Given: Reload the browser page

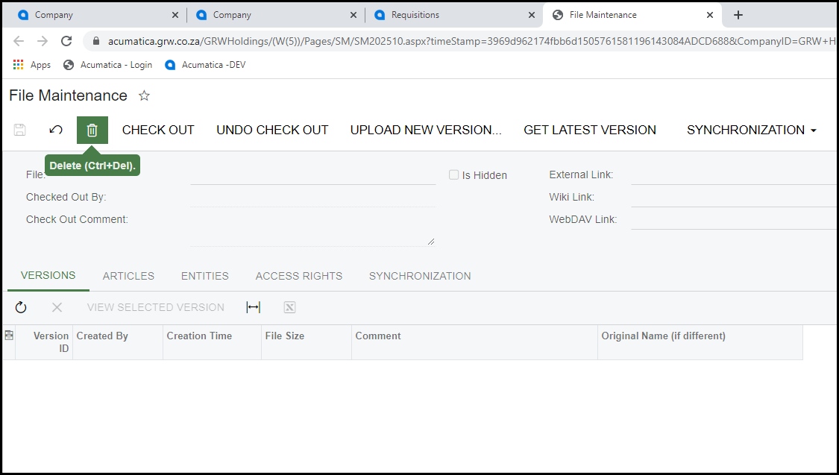Looking at the screenshot, I should click(x=66, y=41).
